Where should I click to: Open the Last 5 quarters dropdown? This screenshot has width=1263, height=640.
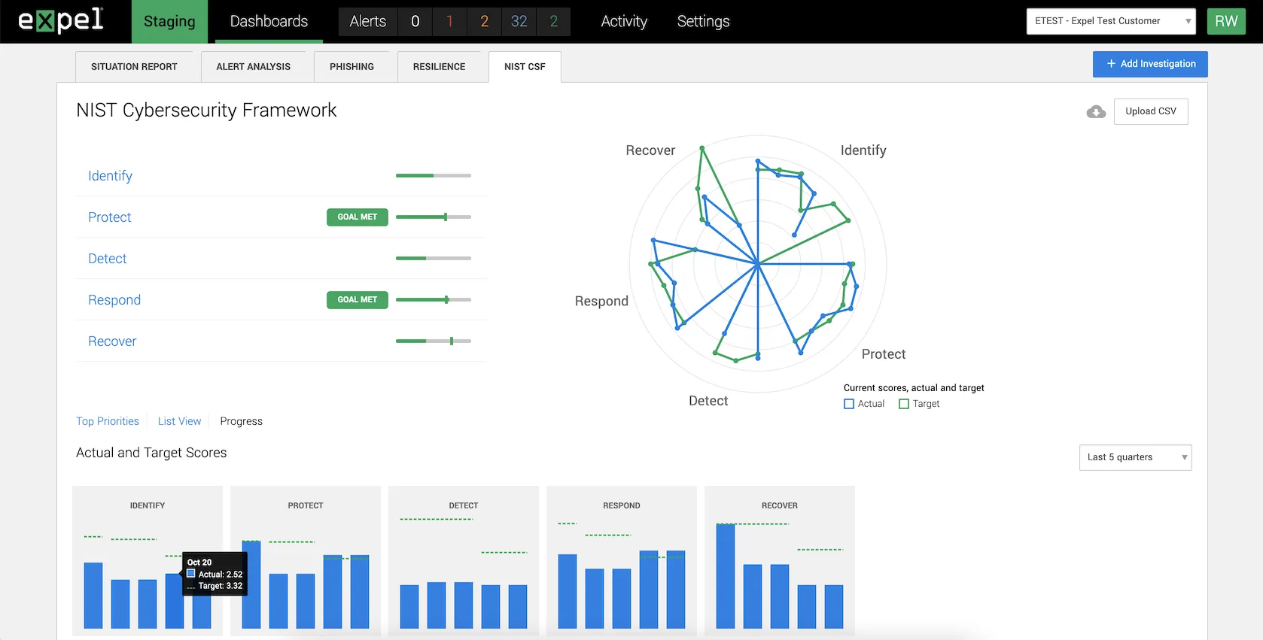point(1134,457)
